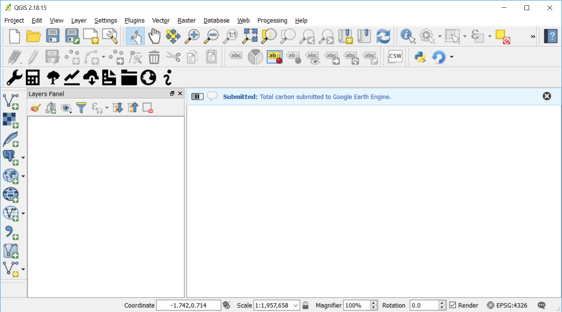
Task: Dismiss the Submitted message bar
Action: coord(547,96)
